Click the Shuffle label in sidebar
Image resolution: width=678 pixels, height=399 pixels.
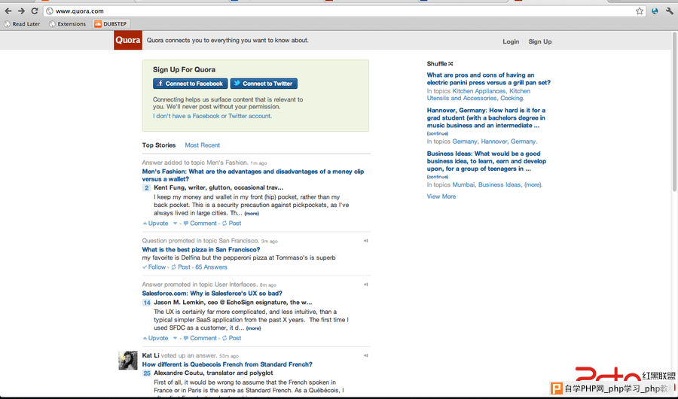[437, 63]
